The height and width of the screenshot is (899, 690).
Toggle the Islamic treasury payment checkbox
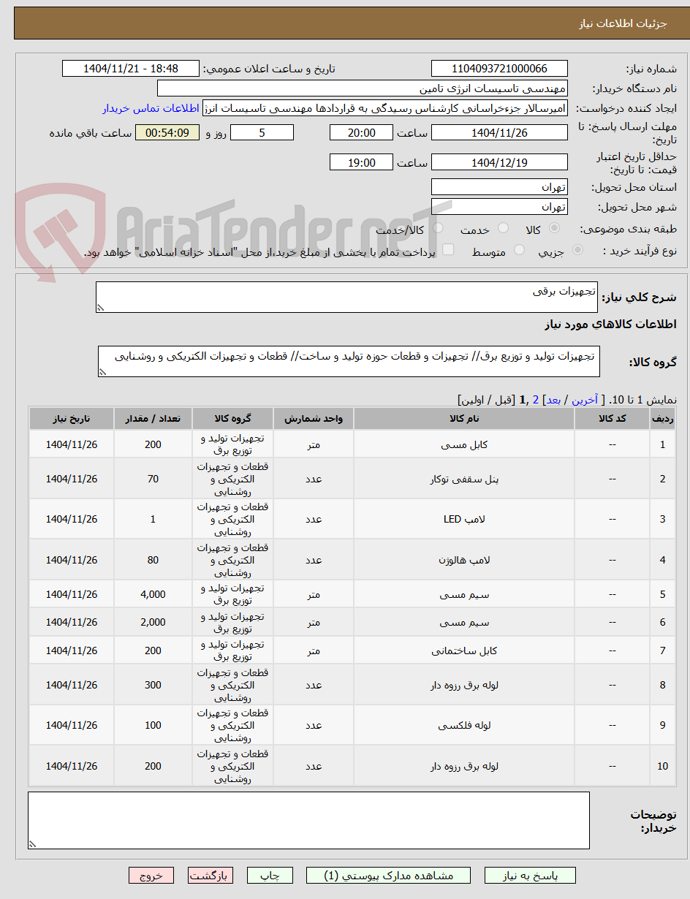point(449,250)
